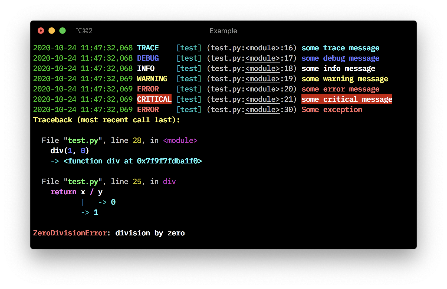Click highlighted 'some critical message' text

click(x=347, y=99)
